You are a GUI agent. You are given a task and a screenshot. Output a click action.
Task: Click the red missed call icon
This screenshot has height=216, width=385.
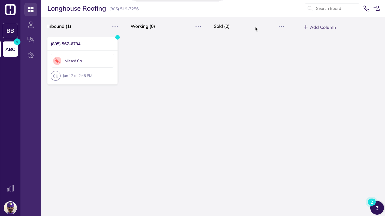[x=57, y=61]
